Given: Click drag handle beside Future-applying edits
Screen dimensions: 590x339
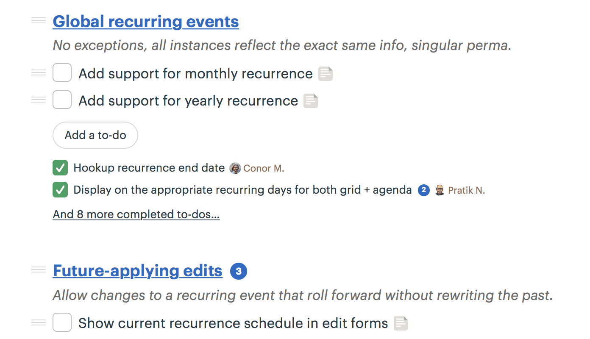Looking at the screenshot, I should (x=39, y=270).
